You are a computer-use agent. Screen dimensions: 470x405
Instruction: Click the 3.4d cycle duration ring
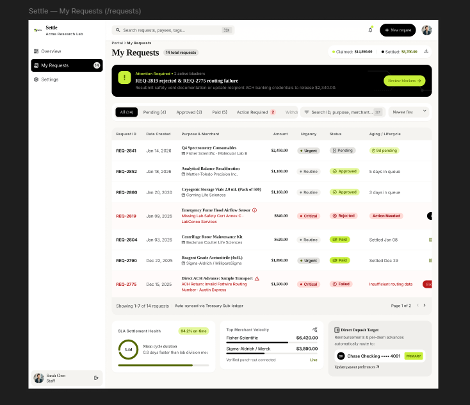point(128,349)
